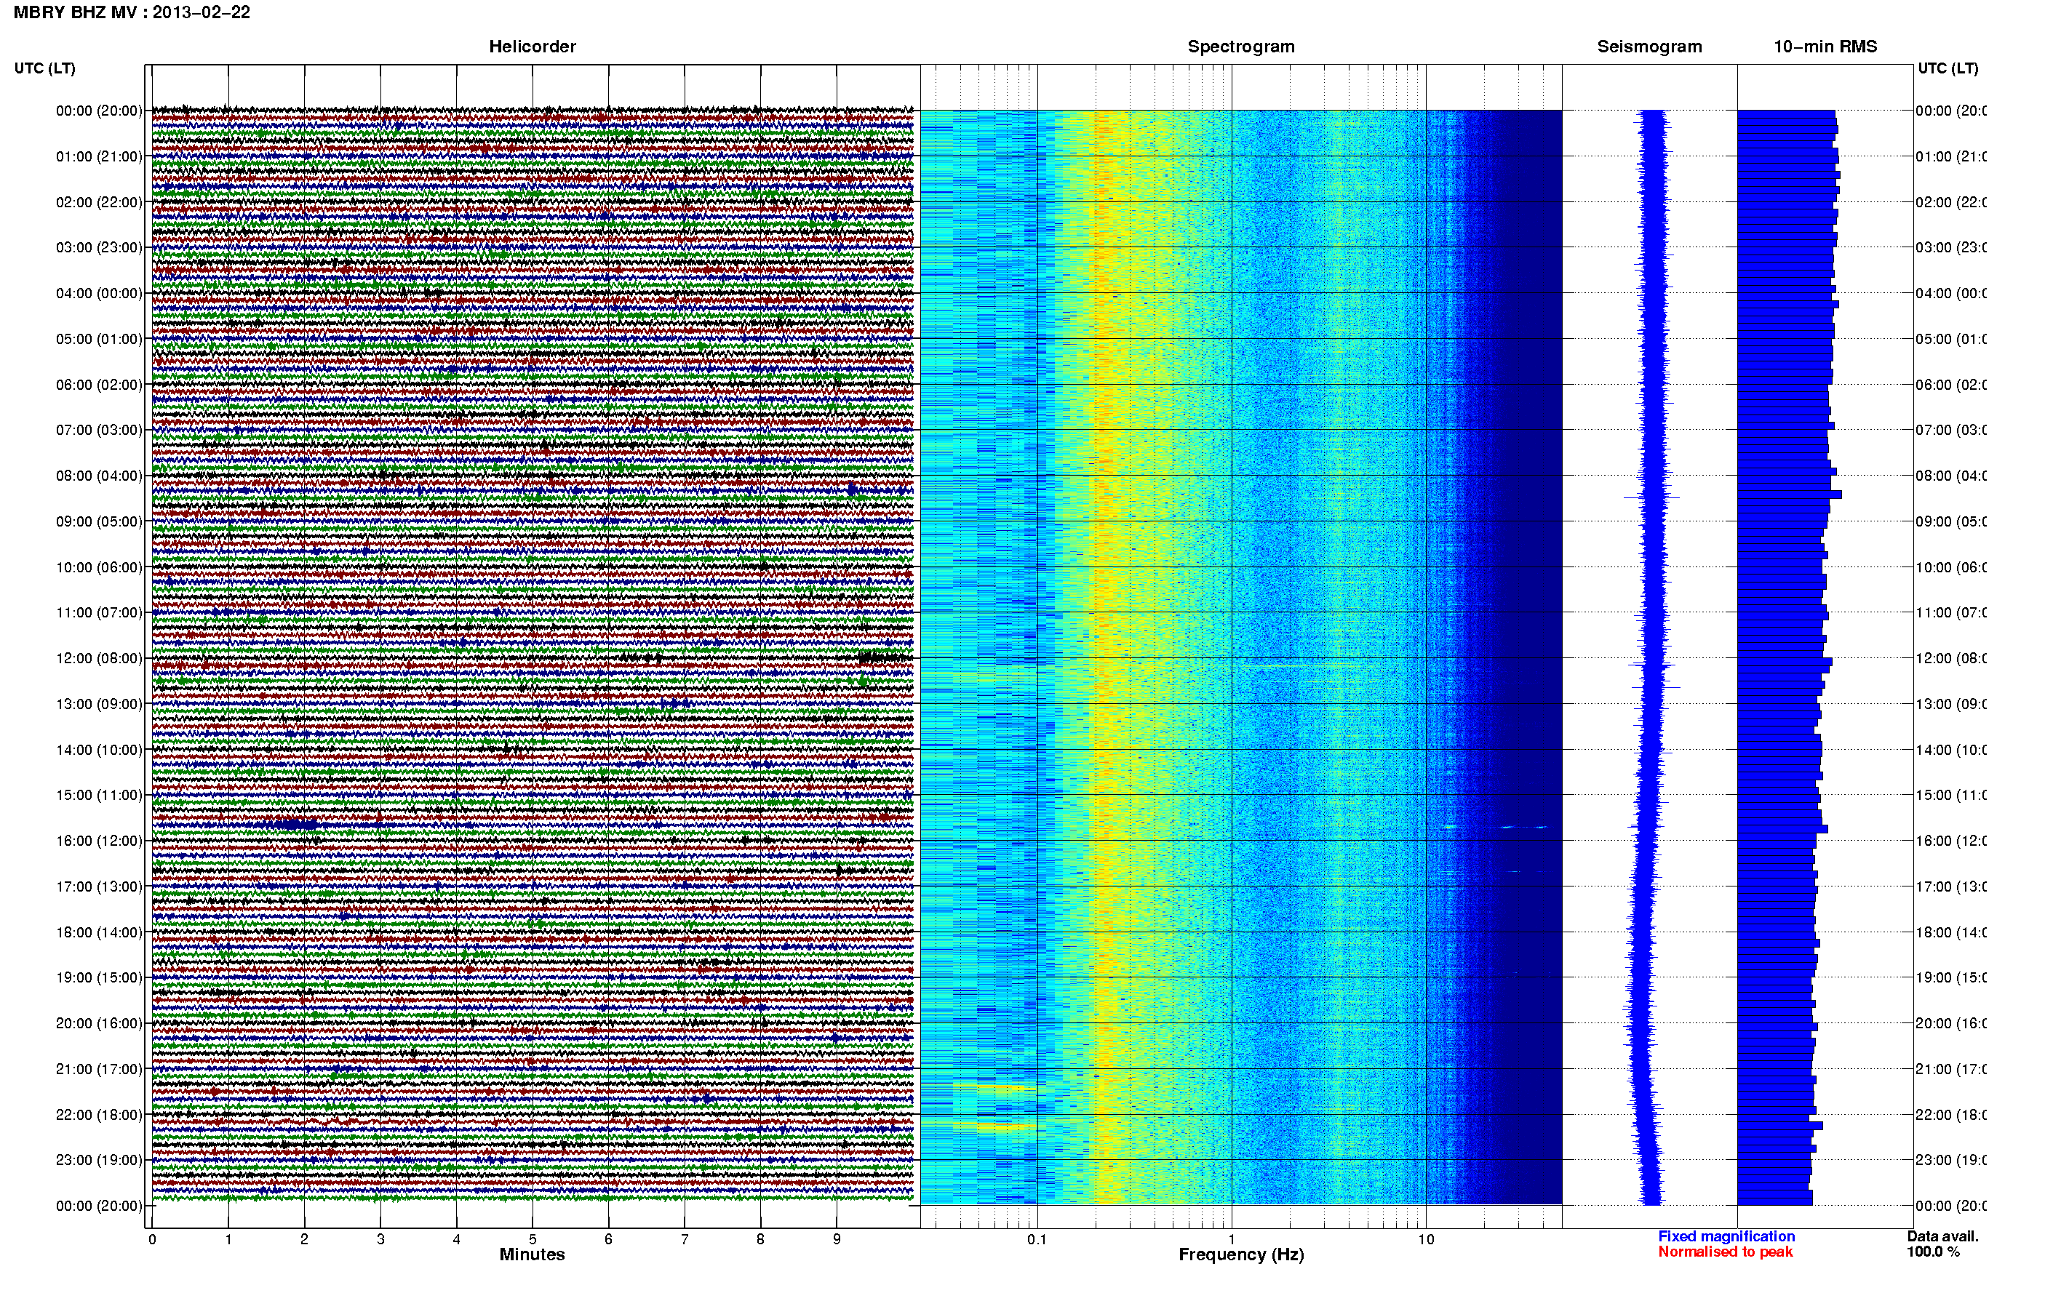Image resolution: width=2069 pixels, height=1293 pixels.
Task: Select the left '15:00 (11:00)' time label
Action: pyautogui.click(x=99, y=796)
